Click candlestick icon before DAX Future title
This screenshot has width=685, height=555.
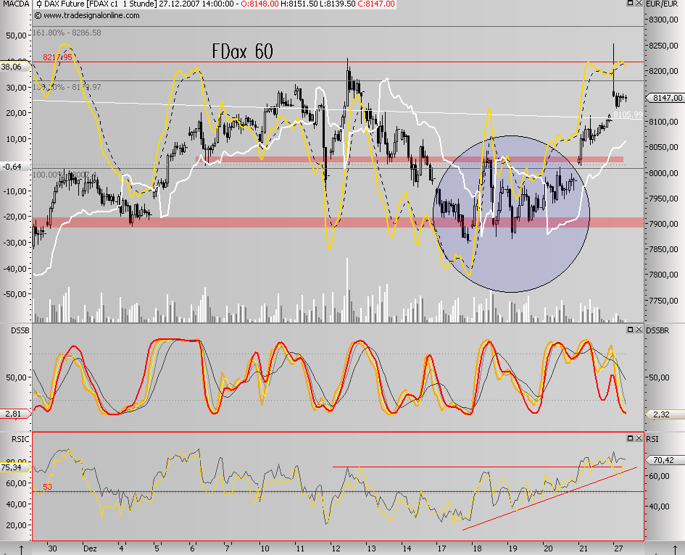(39, 4)
